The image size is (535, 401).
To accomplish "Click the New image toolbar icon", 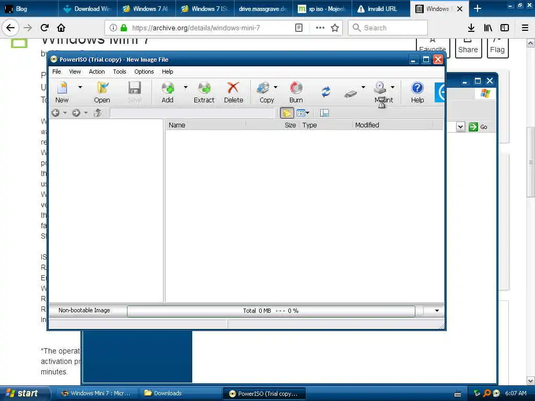I will [62, 88].
